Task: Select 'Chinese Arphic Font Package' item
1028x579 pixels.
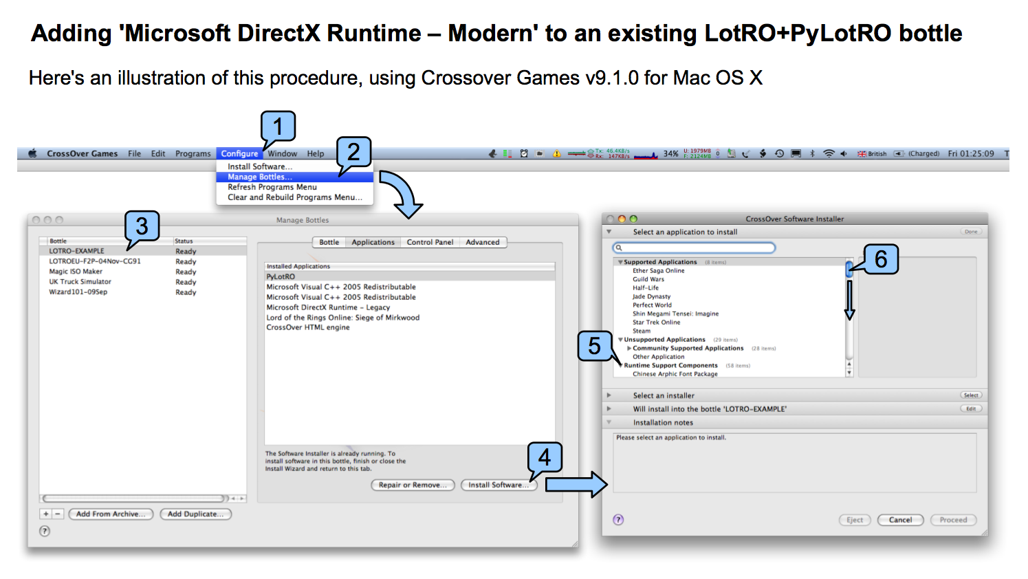Action: coord(675,374)
